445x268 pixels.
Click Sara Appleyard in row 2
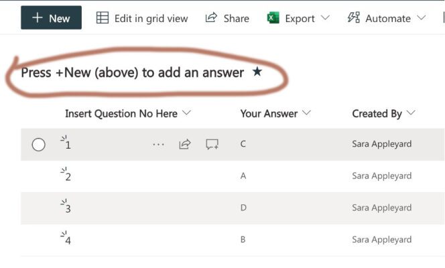(x=382, y=176)
